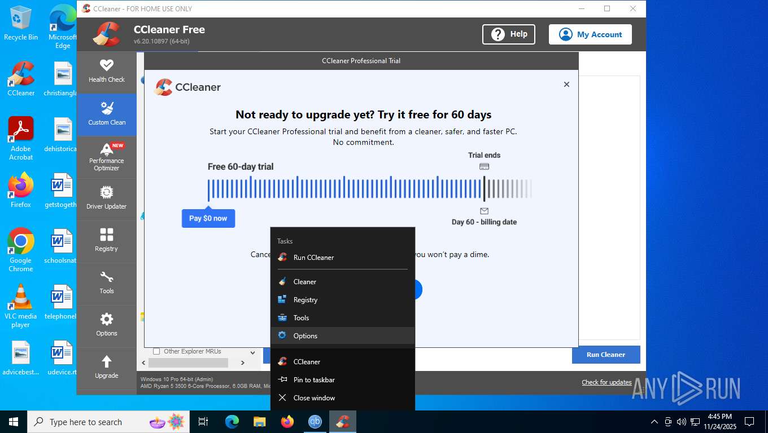
Task: Click horizontal scrollbar thumb in cleaner list
Action: click(187, 363)
